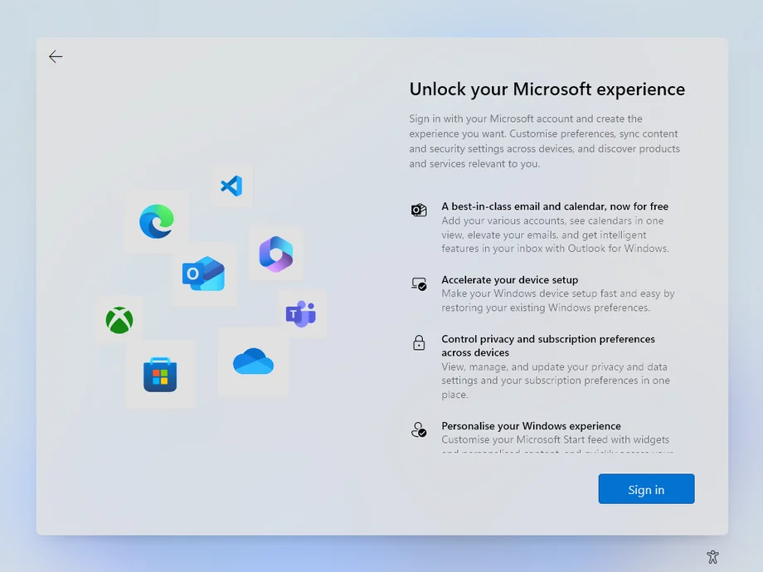Click the Microsoft 365 Copilot icon

tap(275, 254)
